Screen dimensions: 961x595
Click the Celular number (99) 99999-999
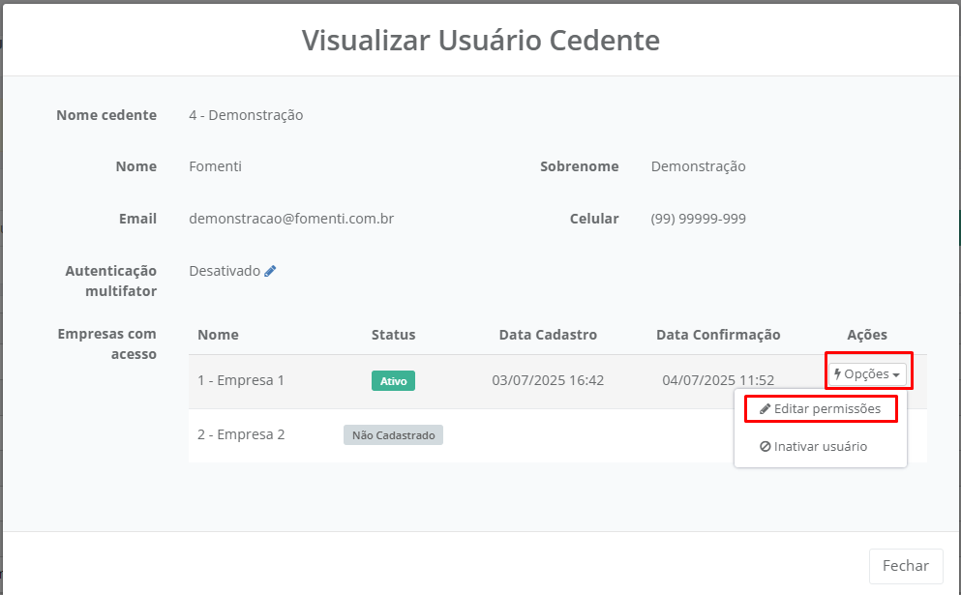pos(698,219)
